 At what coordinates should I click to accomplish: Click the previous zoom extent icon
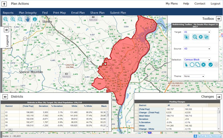(x=6, y=19)
